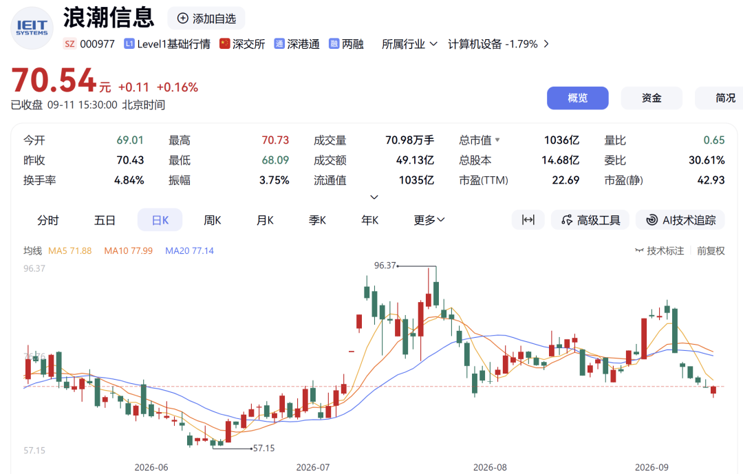This screenshot has width=743, height=474.
Task: Click the Level1基础行情 badge icon
Action: (129, 43)
